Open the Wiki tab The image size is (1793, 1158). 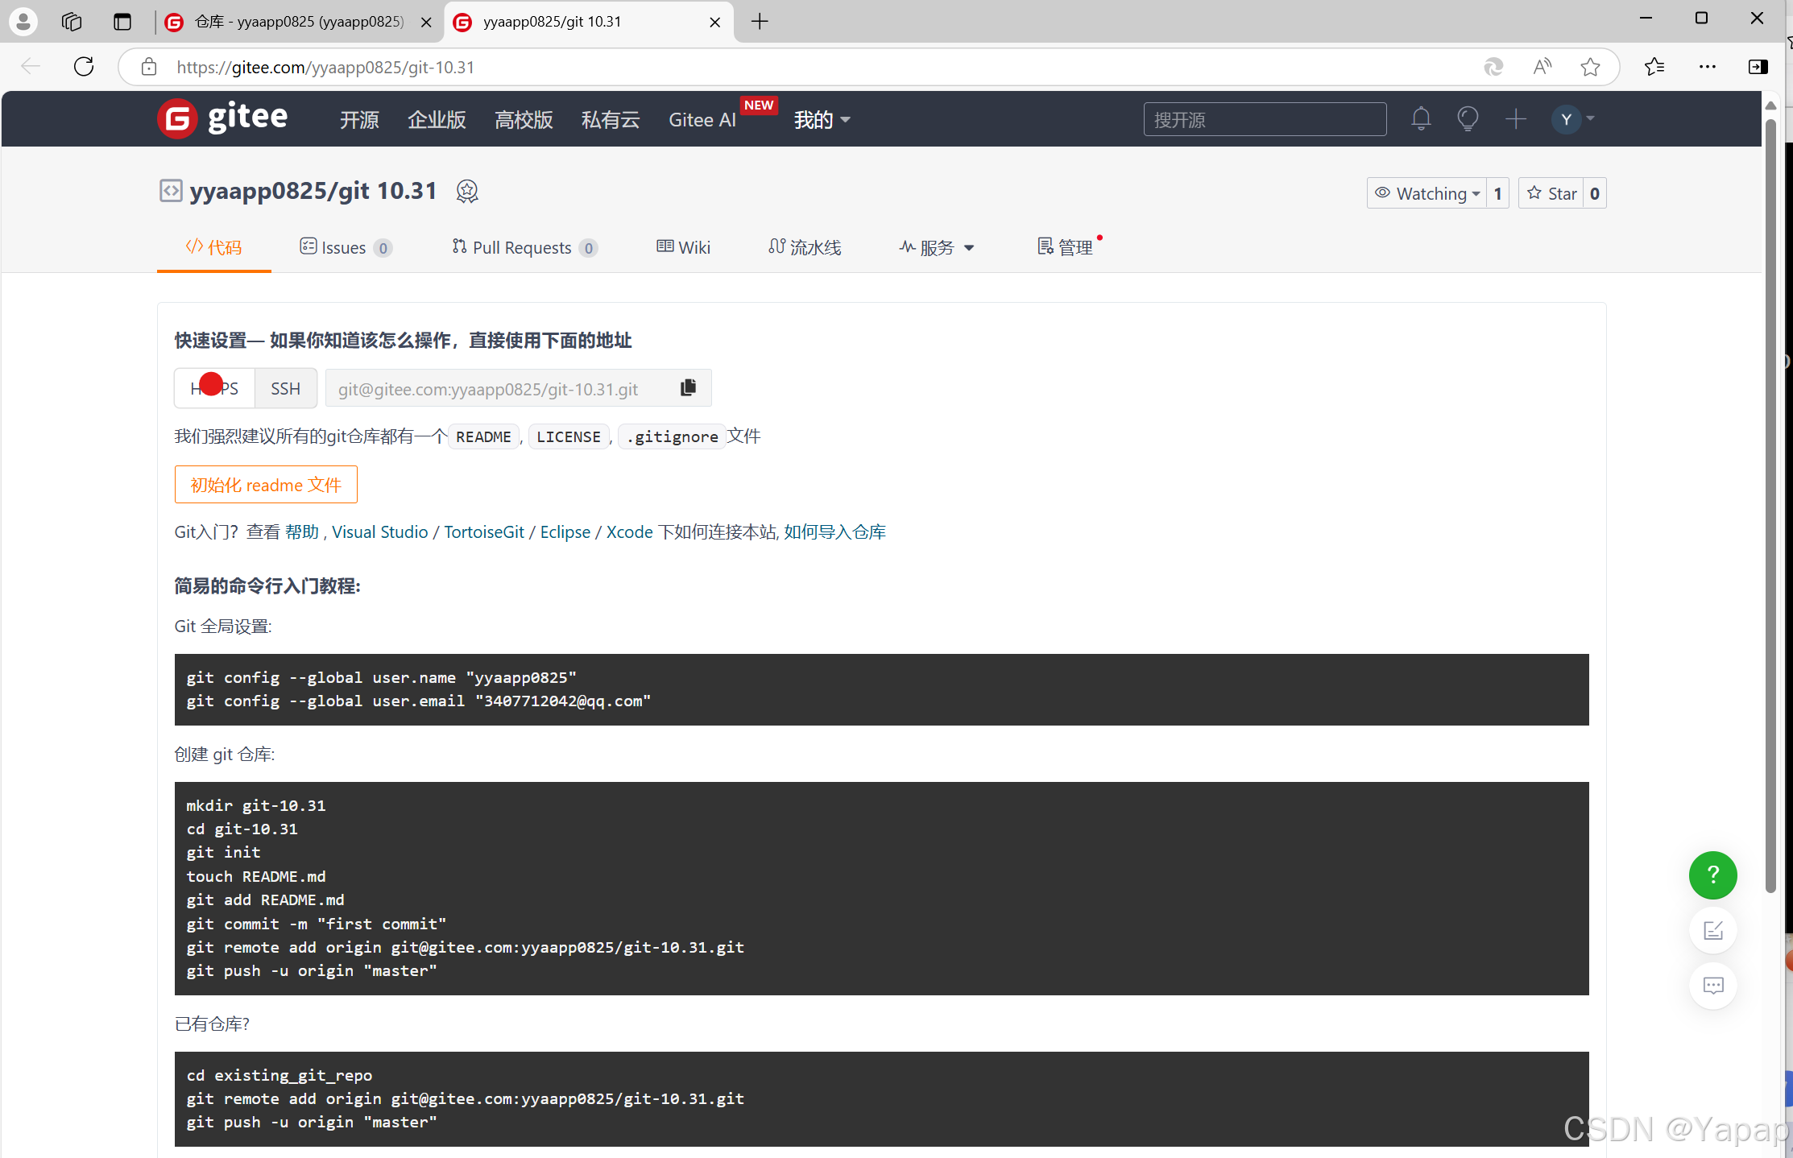[x=683, y=247]
